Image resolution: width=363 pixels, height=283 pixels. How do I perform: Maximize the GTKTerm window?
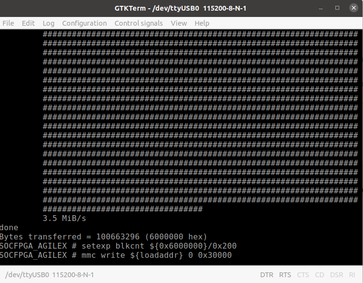pos(337,8)
